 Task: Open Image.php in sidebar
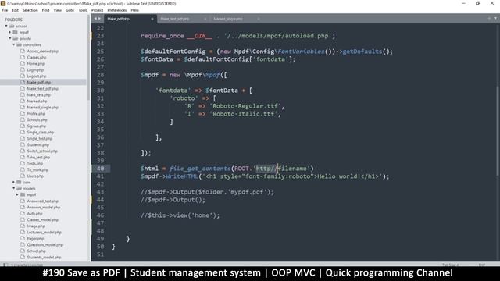tap(36, 226)
